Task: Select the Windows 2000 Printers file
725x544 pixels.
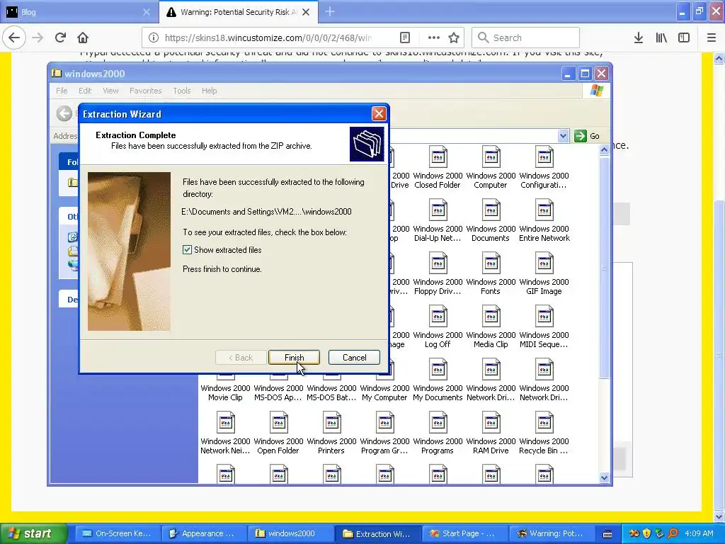Action: pos(331,433)
